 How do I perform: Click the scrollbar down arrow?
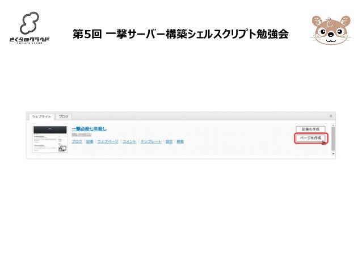coord(333,153)
